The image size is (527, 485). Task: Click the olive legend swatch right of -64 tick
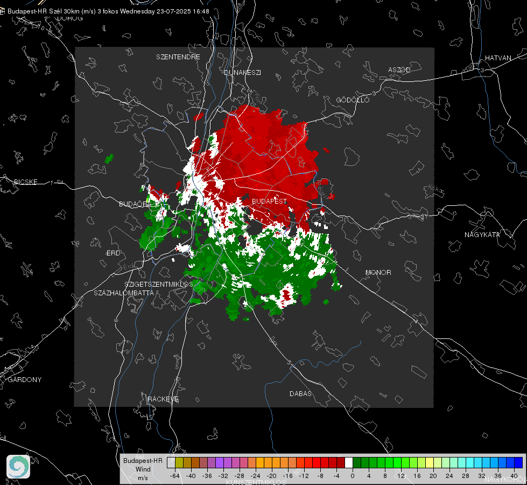click(179, 462)
